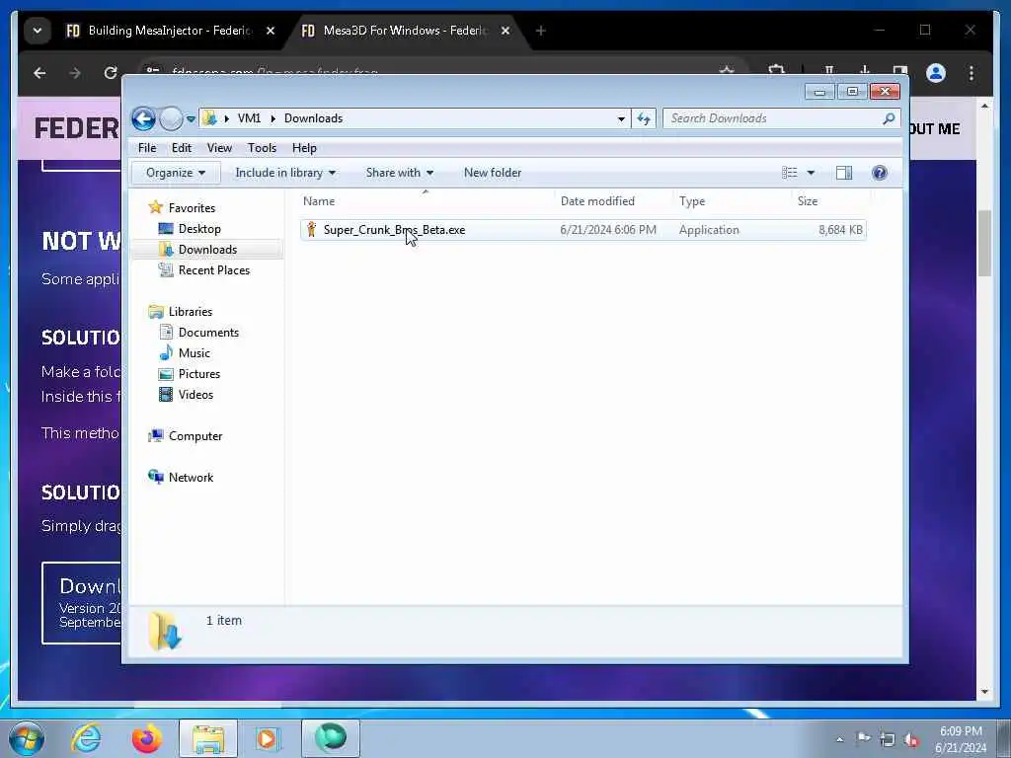Viewport: 1011px width, 758px height.
Task: Open Desktop in Favorites
Action: click(x=199, y=229)
